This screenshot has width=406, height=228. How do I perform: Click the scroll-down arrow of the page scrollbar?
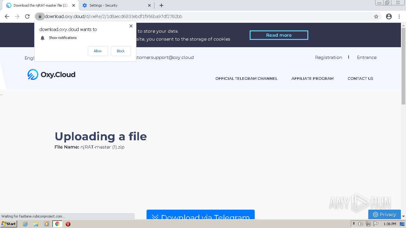tap(403, 216)
